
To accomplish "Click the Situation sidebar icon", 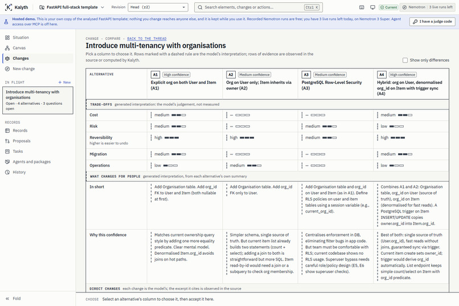I will click(7, 38).
